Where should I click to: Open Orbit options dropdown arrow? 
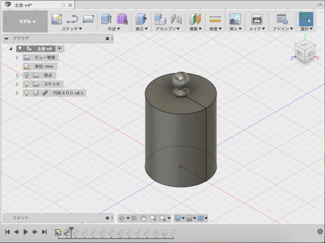(128, 218)
